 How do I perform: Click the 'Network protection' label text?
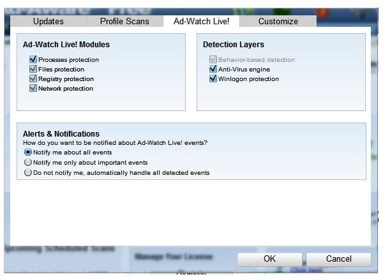pos(66,89)
